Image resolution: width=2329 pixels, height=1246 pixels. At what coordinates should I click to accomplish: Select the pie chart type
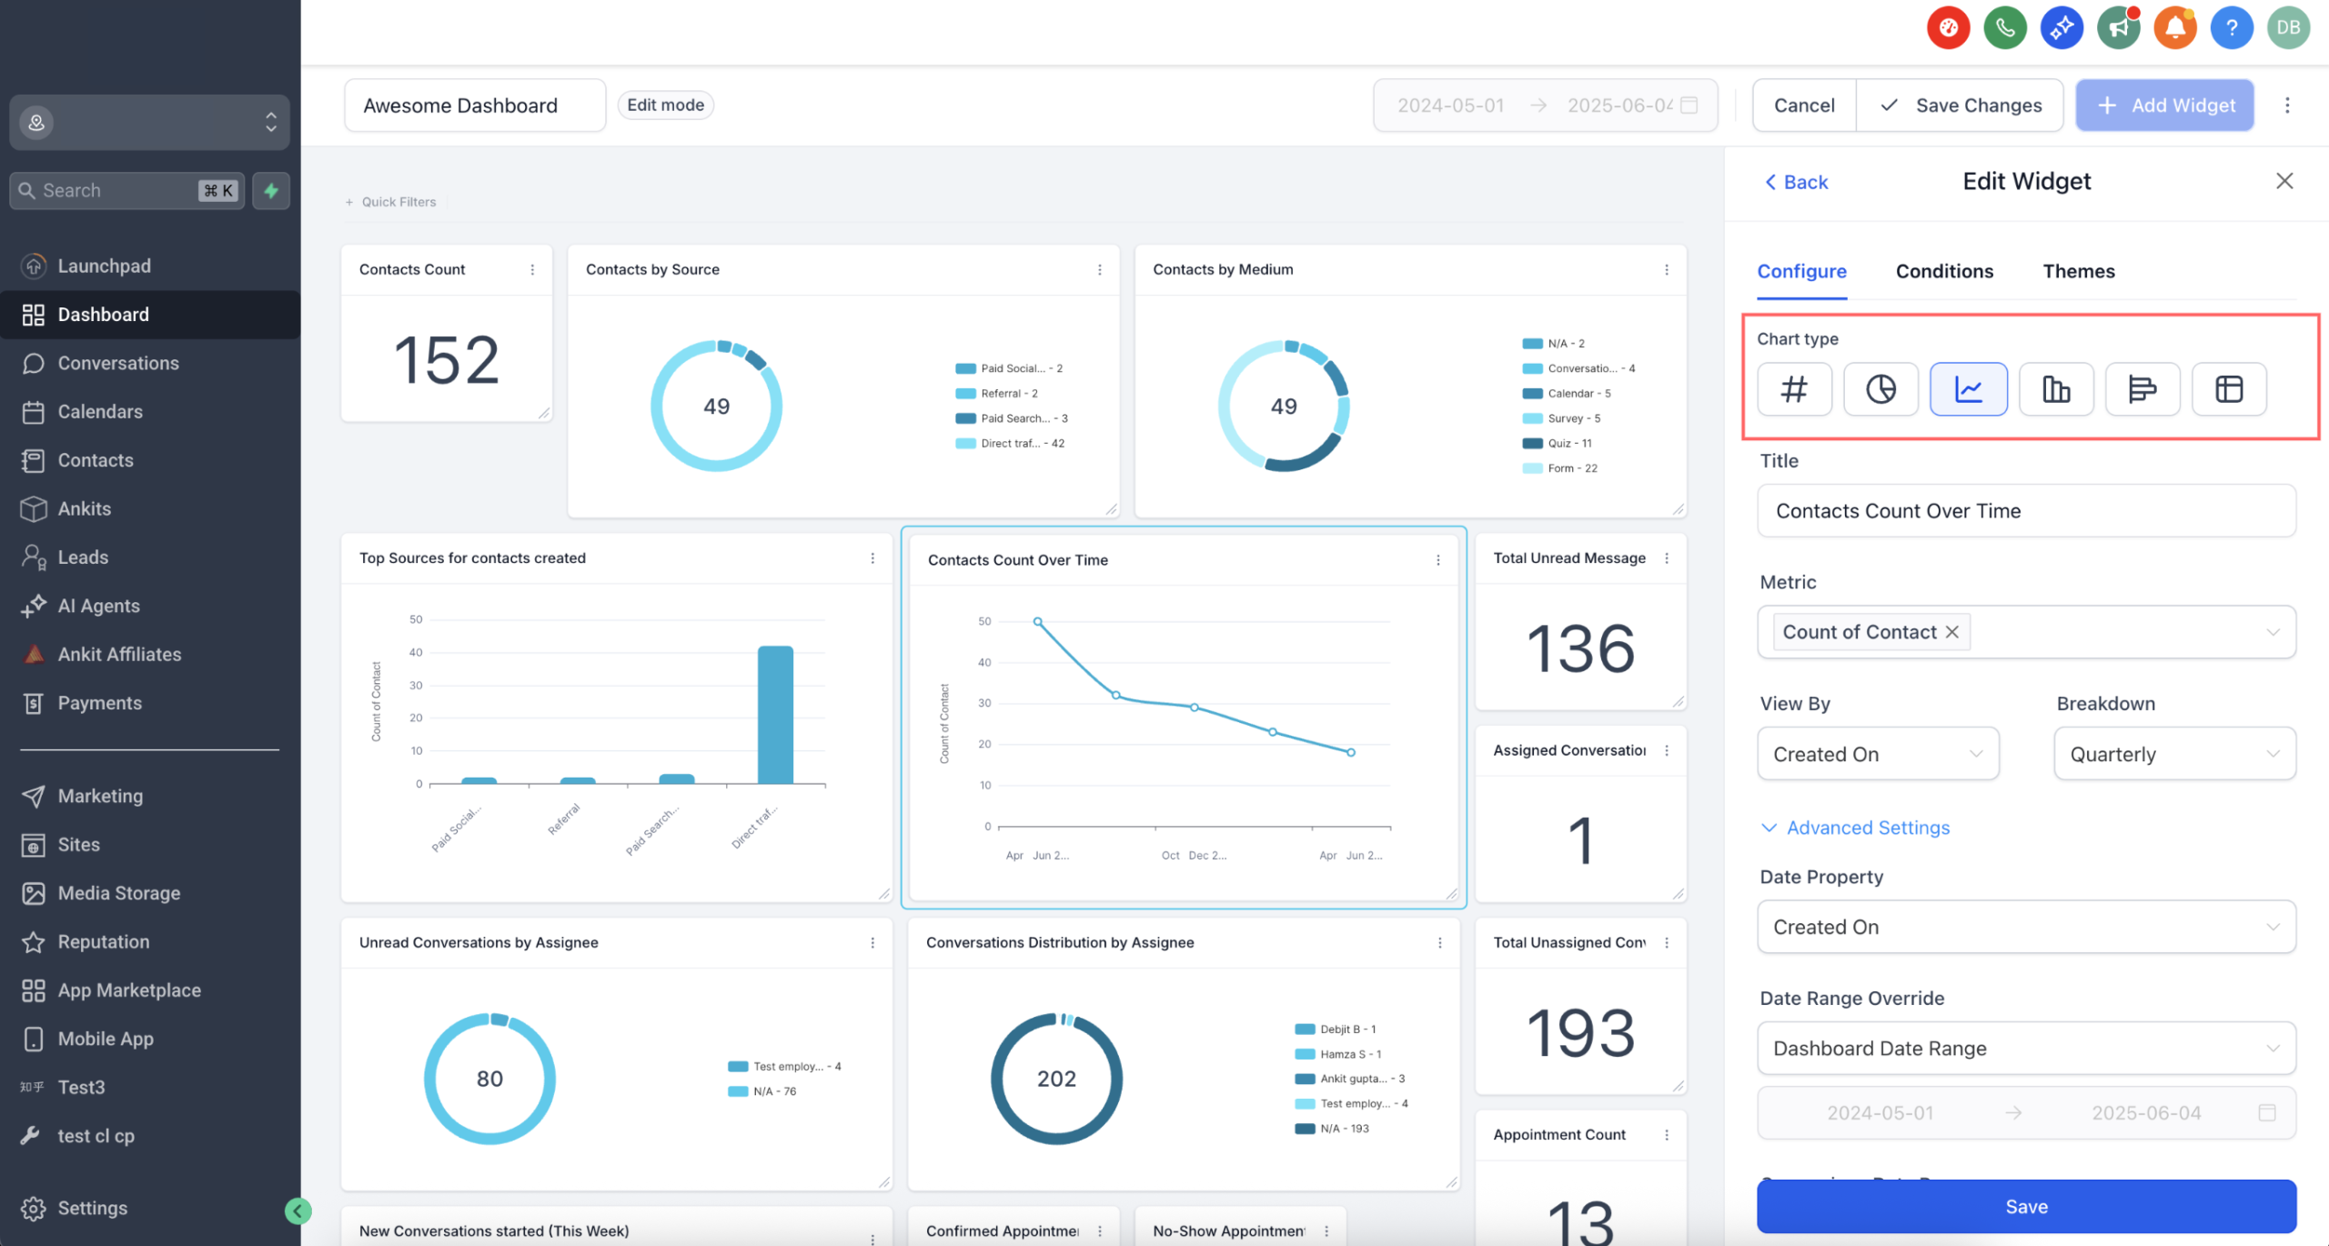tap(1880, 389)
